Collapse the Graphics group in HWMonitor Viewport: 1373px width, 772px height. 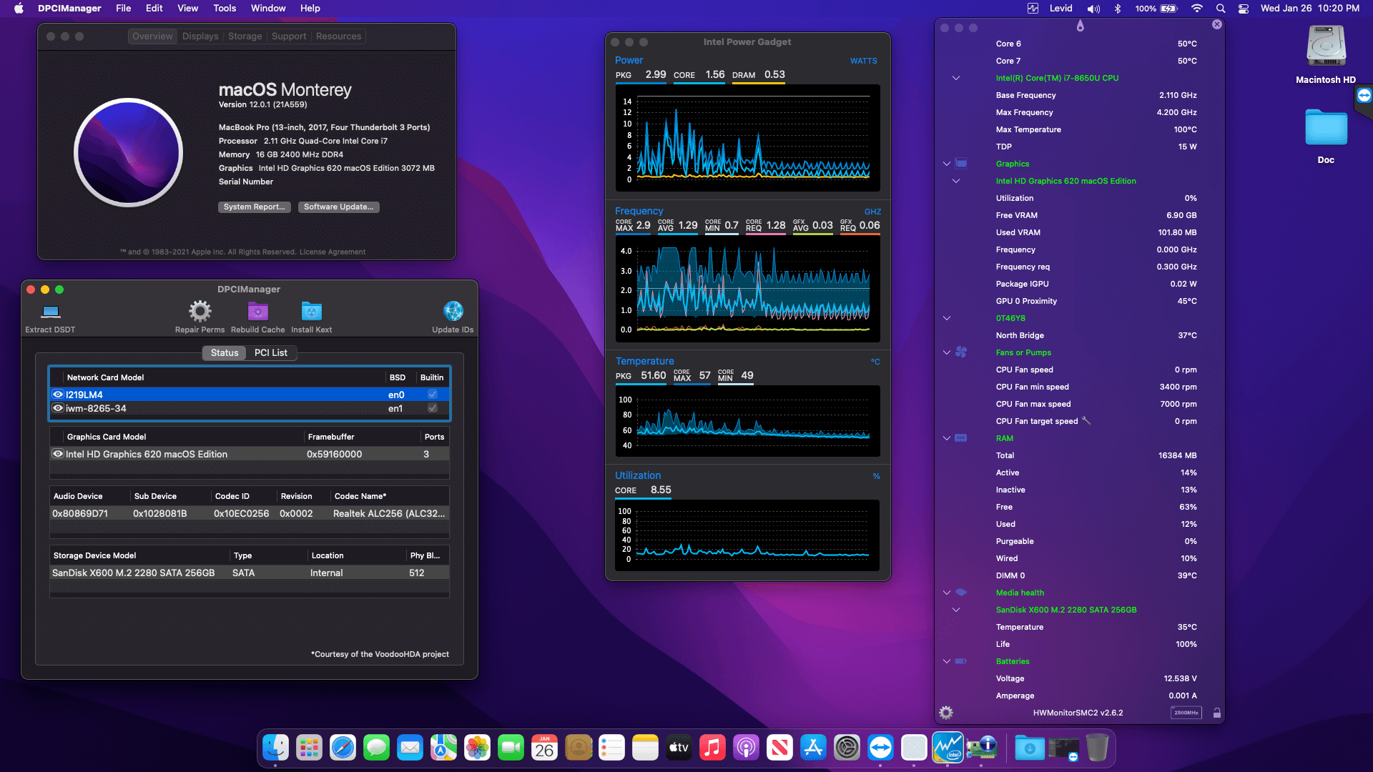tap(947, 164)
